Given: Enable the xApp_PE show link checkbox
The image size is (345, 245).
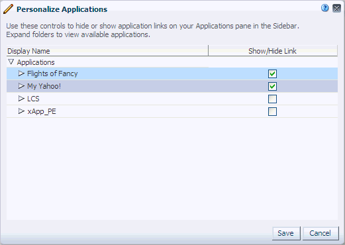Looking at the screenshot, I should click(x=272, y=111).
